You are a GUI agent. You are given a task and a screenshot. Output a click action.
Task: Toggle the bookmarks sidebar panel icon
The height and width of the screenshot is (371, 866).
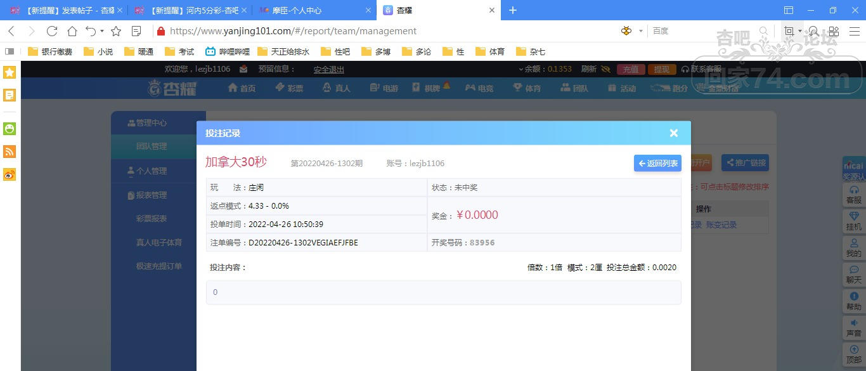[10, 52]
